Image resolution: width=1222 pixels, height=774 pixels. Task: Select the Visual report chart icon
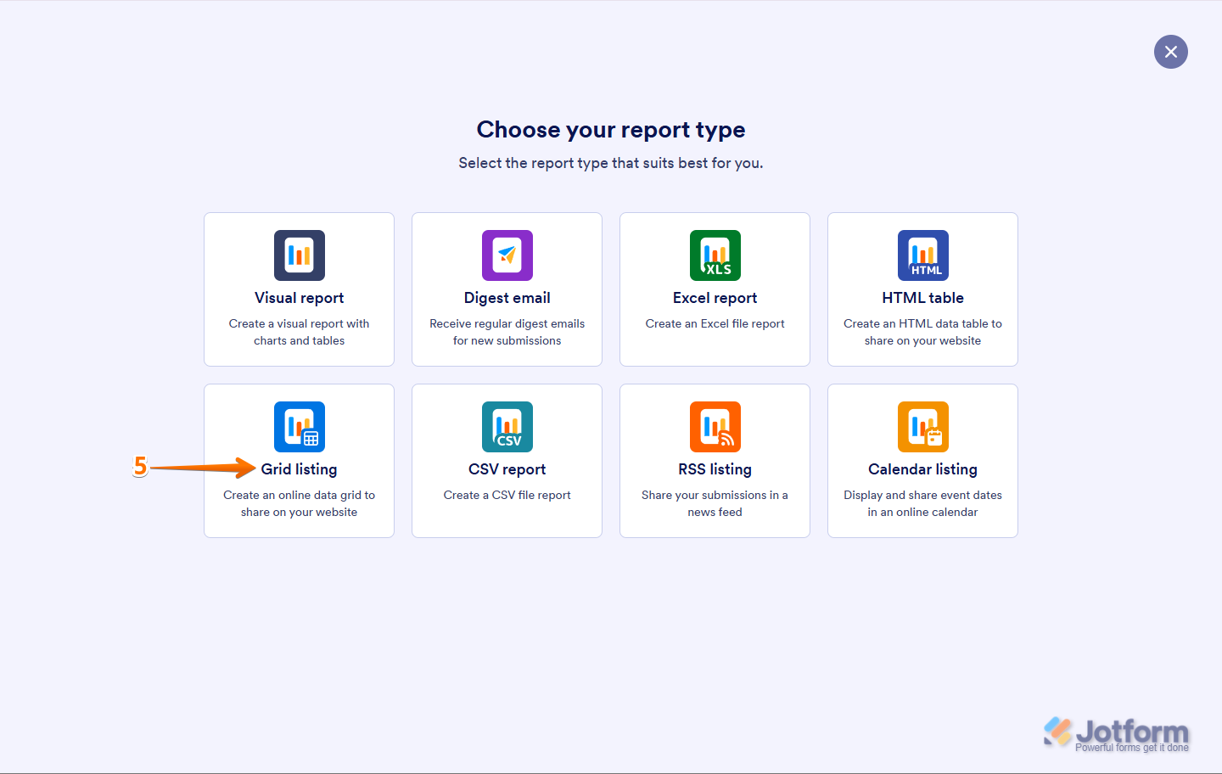tap(299, 255)
